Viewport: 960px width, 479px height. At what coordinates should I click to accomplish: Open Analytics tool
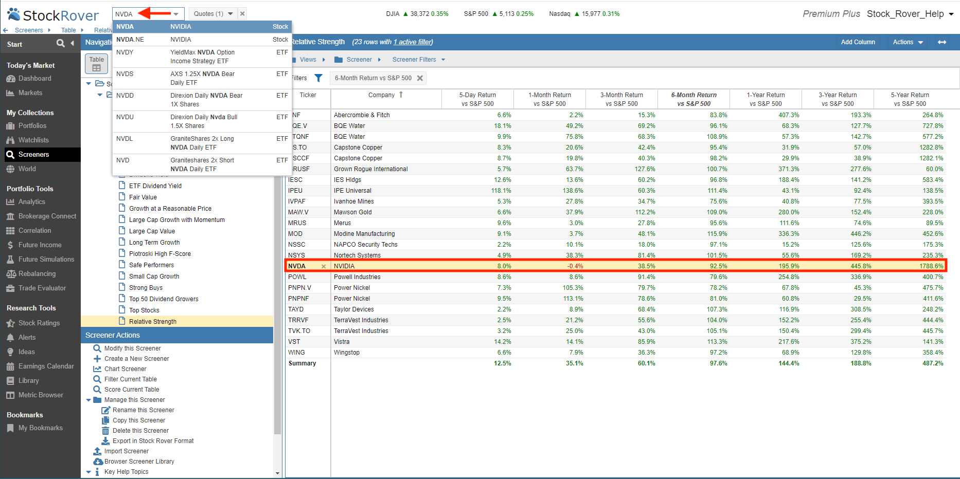[x=31, y=202]
